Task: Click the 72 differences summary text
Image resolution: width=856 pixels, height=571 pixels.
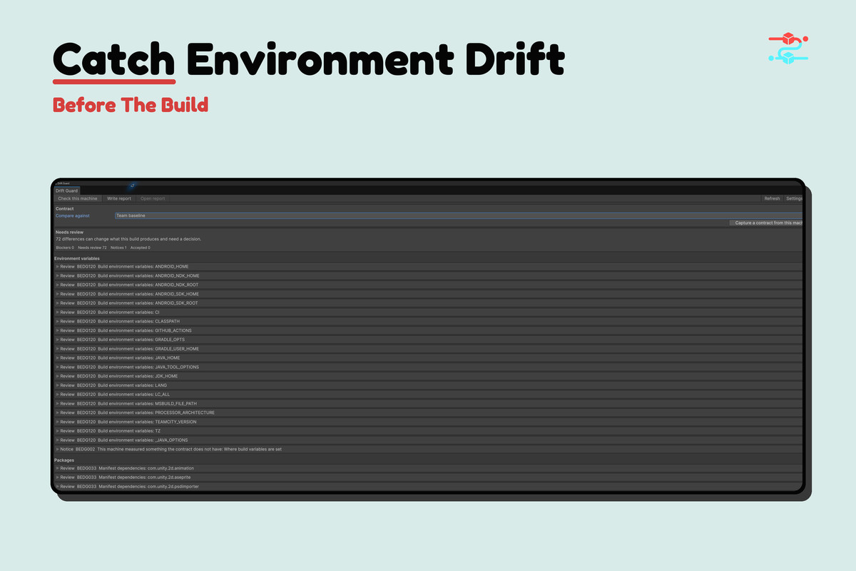Action: [128, 239]
